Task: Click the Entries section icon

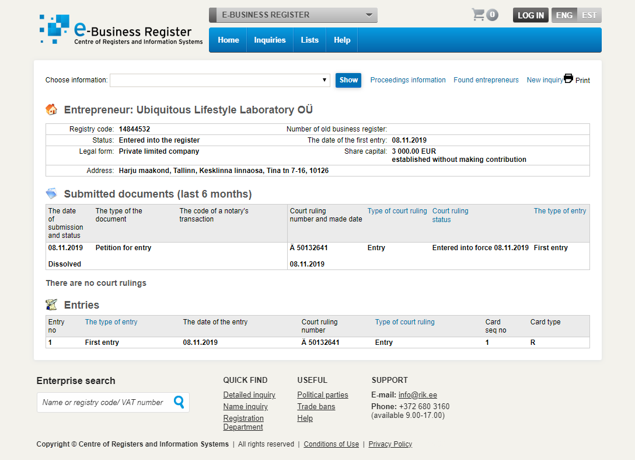Action: [51, 305]
